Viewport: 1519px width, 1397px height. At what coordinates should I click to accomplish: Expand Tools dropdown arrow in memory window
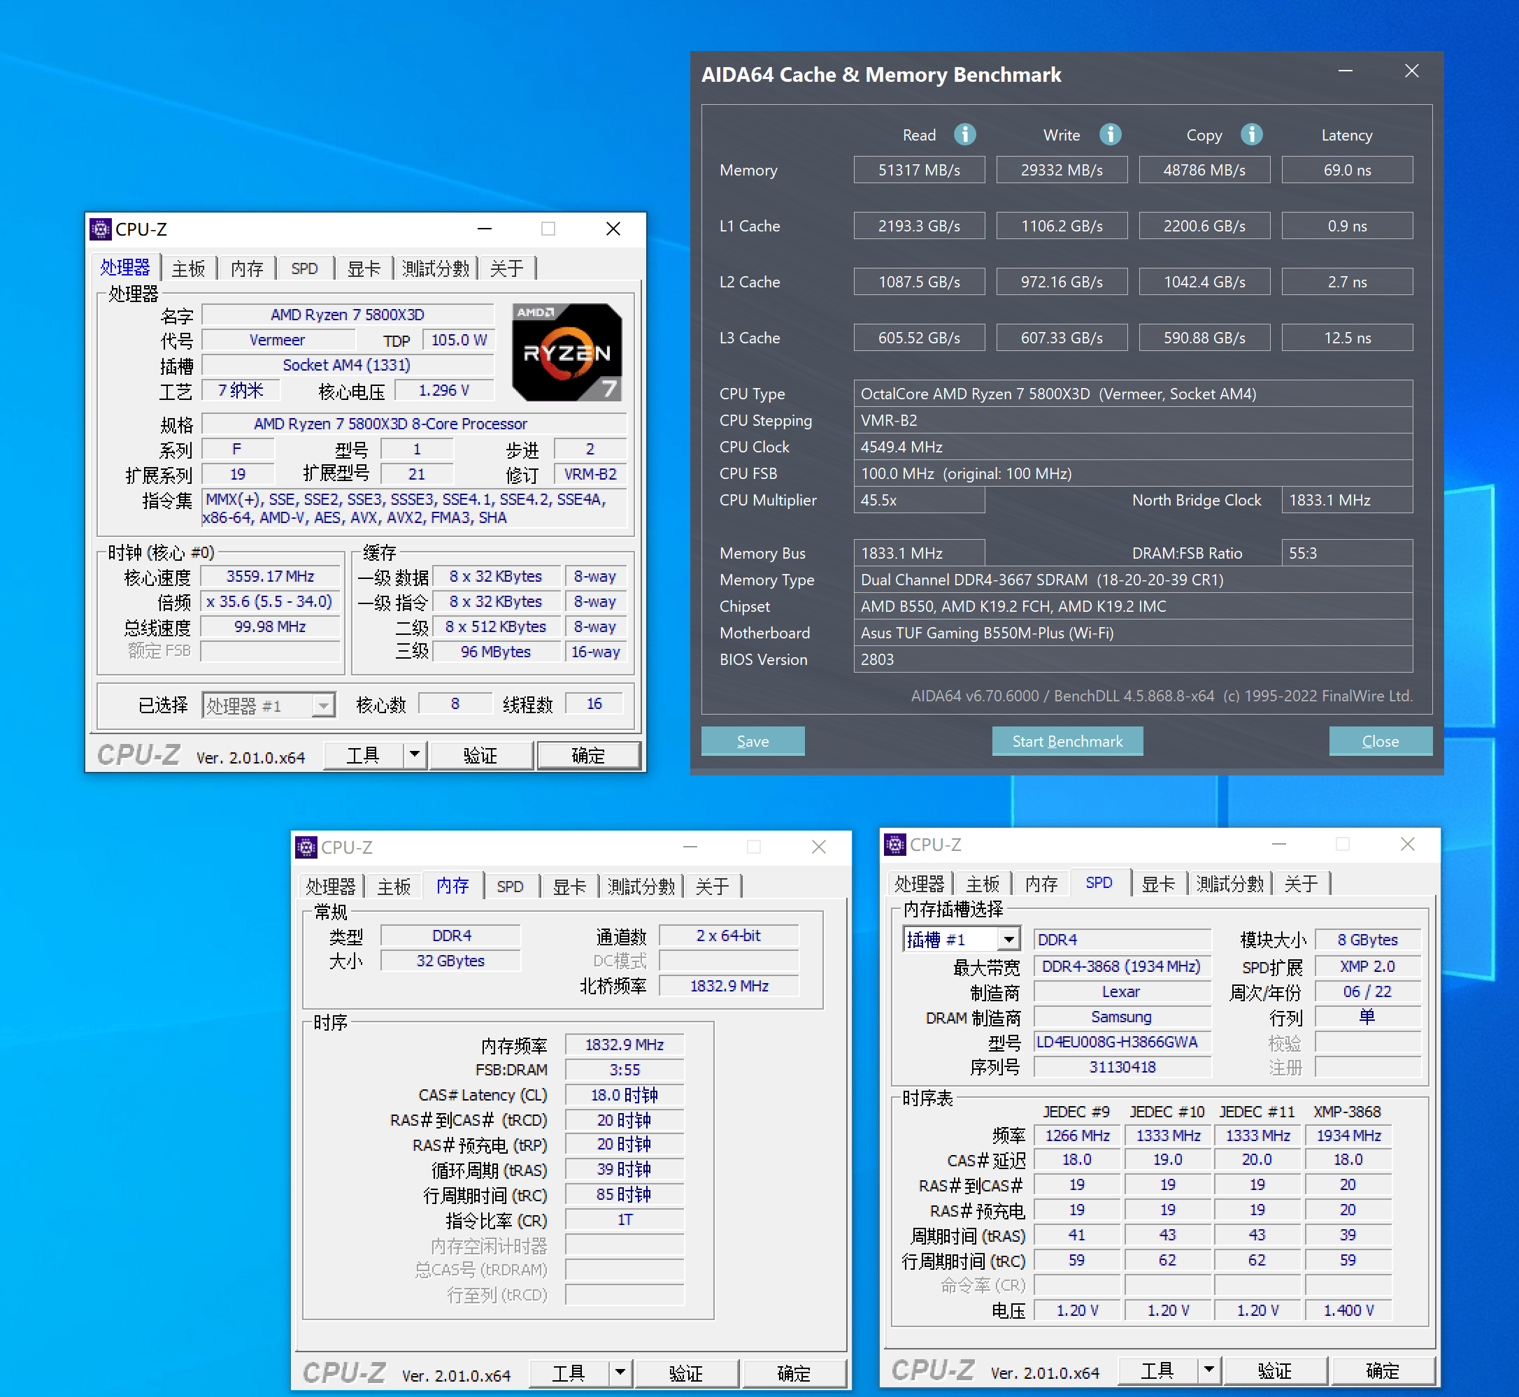(x=620, y=1373)
